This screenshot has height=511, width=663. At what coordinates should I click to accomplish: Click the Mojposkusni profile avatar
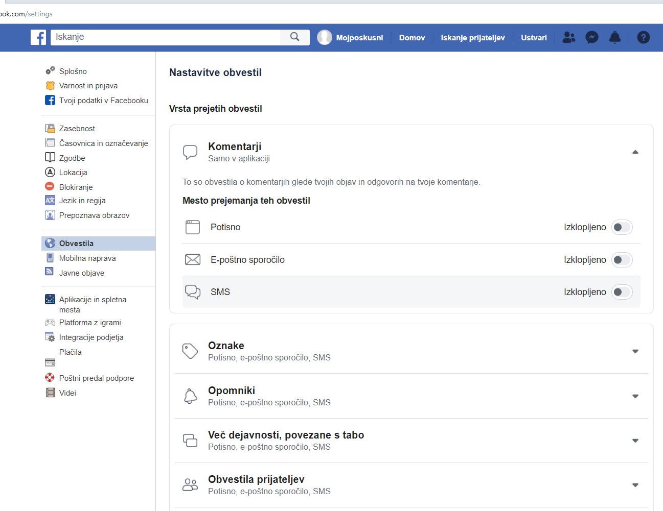tap(325, 37)
